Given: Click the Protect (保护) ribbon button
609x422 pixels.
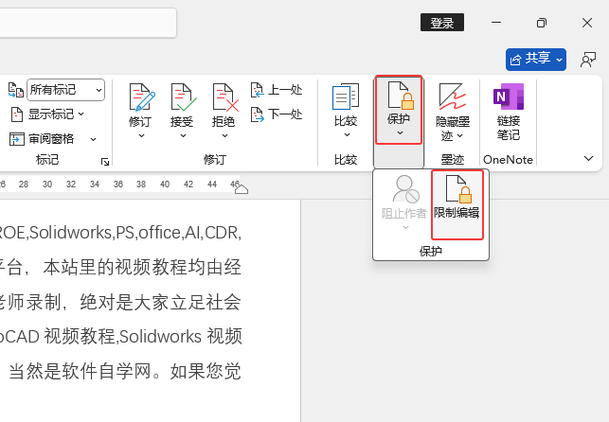Looking at the screenshot, I should click(x=399, y=110).
